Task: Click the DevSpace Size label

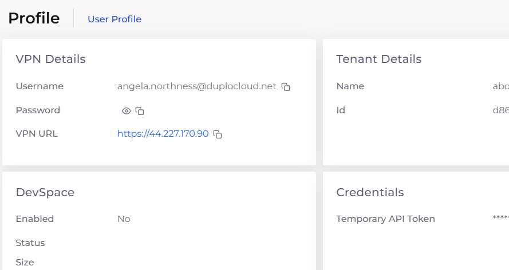Action: (25, 262)
